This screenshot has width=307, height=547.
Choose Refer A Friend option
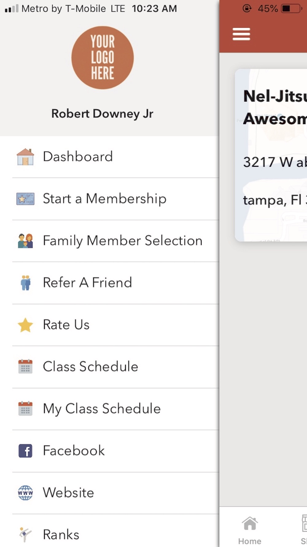pyautogui.click(x=87, y=283)
